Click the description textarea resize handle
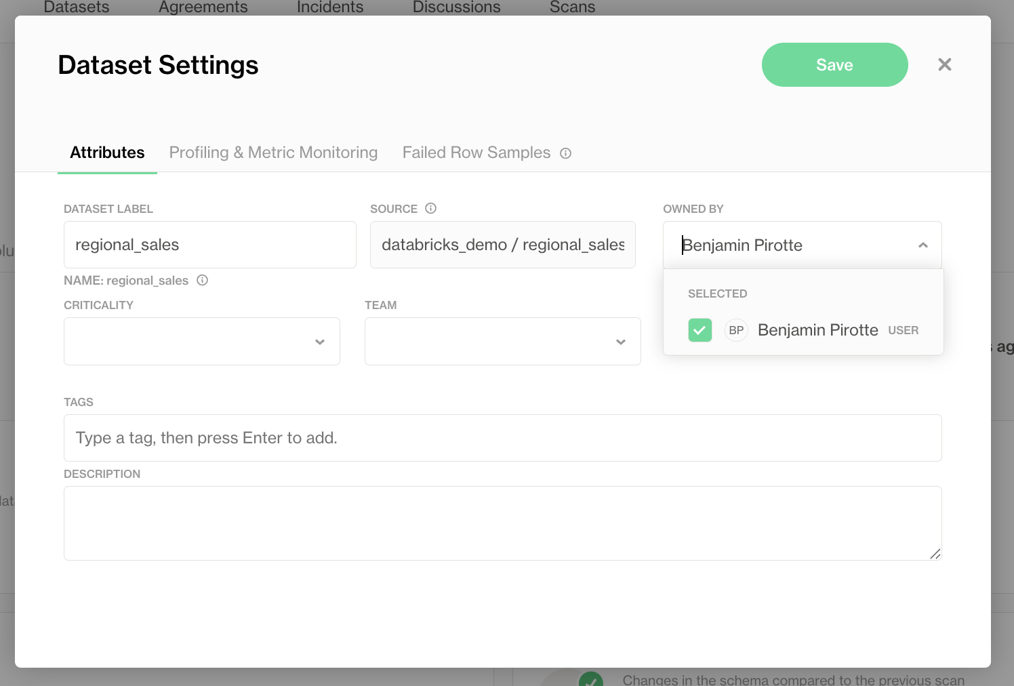 pos(935,554)
